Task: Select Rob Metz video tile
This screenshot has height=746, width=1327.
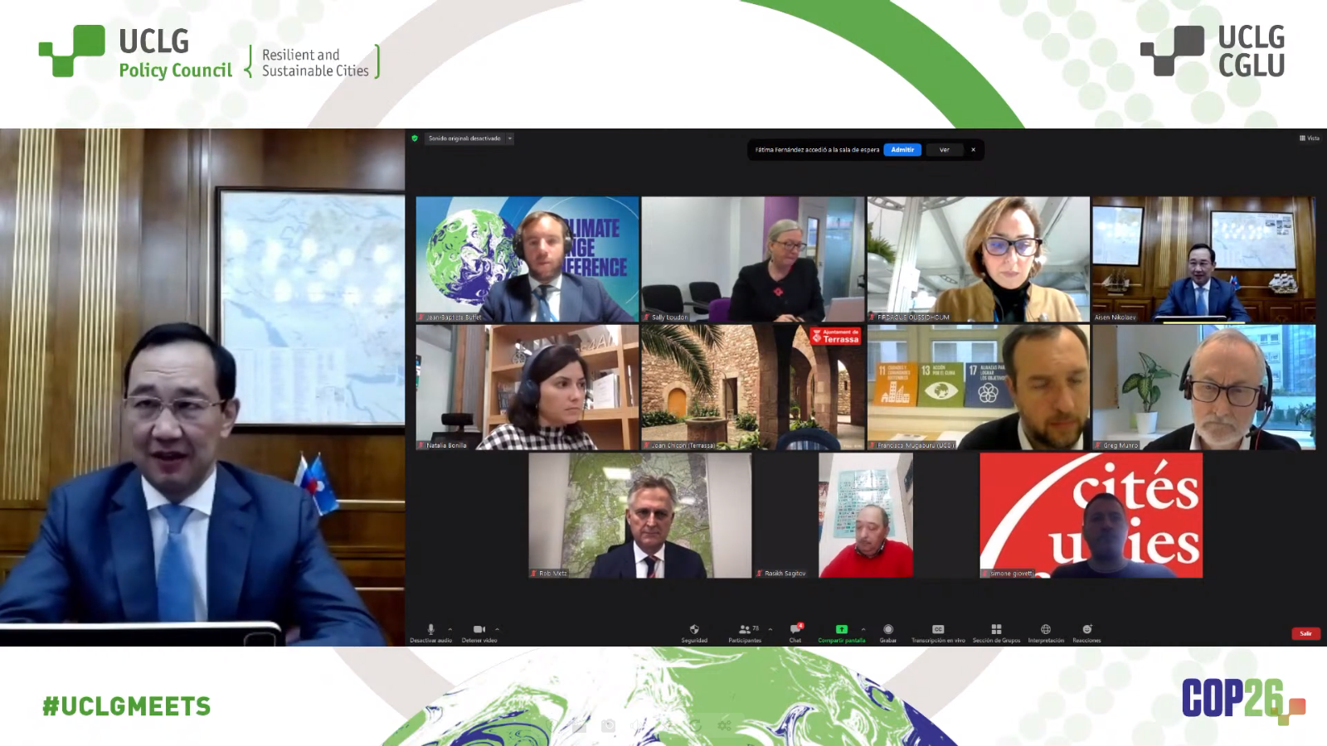Action: 640,515
